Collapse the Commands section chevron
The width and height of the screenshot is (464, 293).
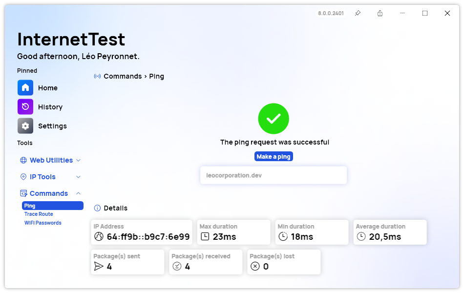click(79, 193)
